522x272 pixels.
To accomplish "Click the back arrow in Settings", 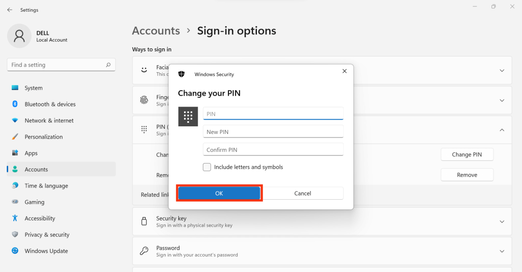I will pyautogui.click(x=10, y=10).
